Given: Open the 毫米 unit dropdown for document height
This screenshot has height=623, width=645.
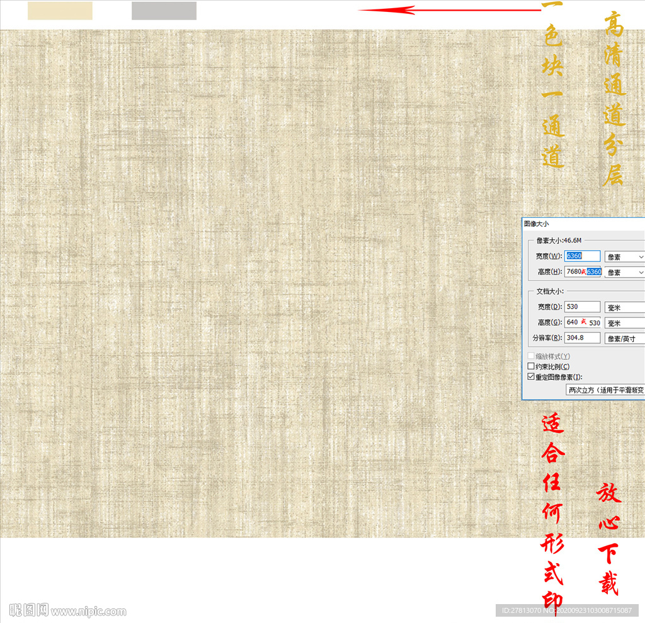Looking at the screenshot, I should pyautogui.click(x=624, y=323).
